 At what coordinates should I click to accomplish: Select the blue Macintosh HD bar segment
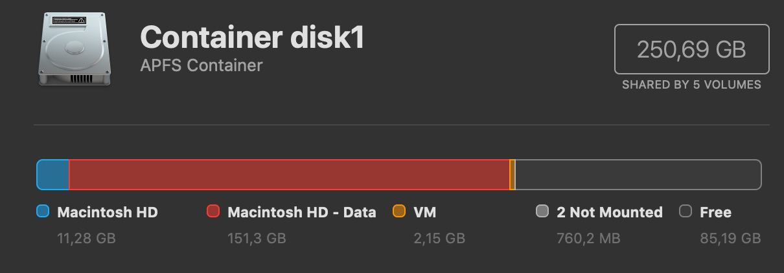52,175
